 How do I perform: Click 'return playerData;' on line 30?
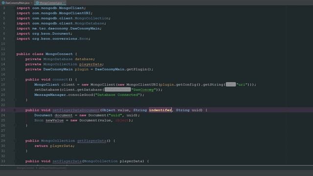click(54, 146)
